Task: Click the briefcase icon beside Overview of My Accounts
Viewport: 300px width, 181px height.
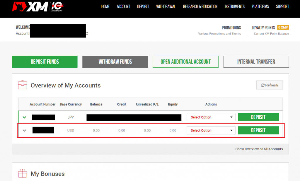Action: pos(23,85)
